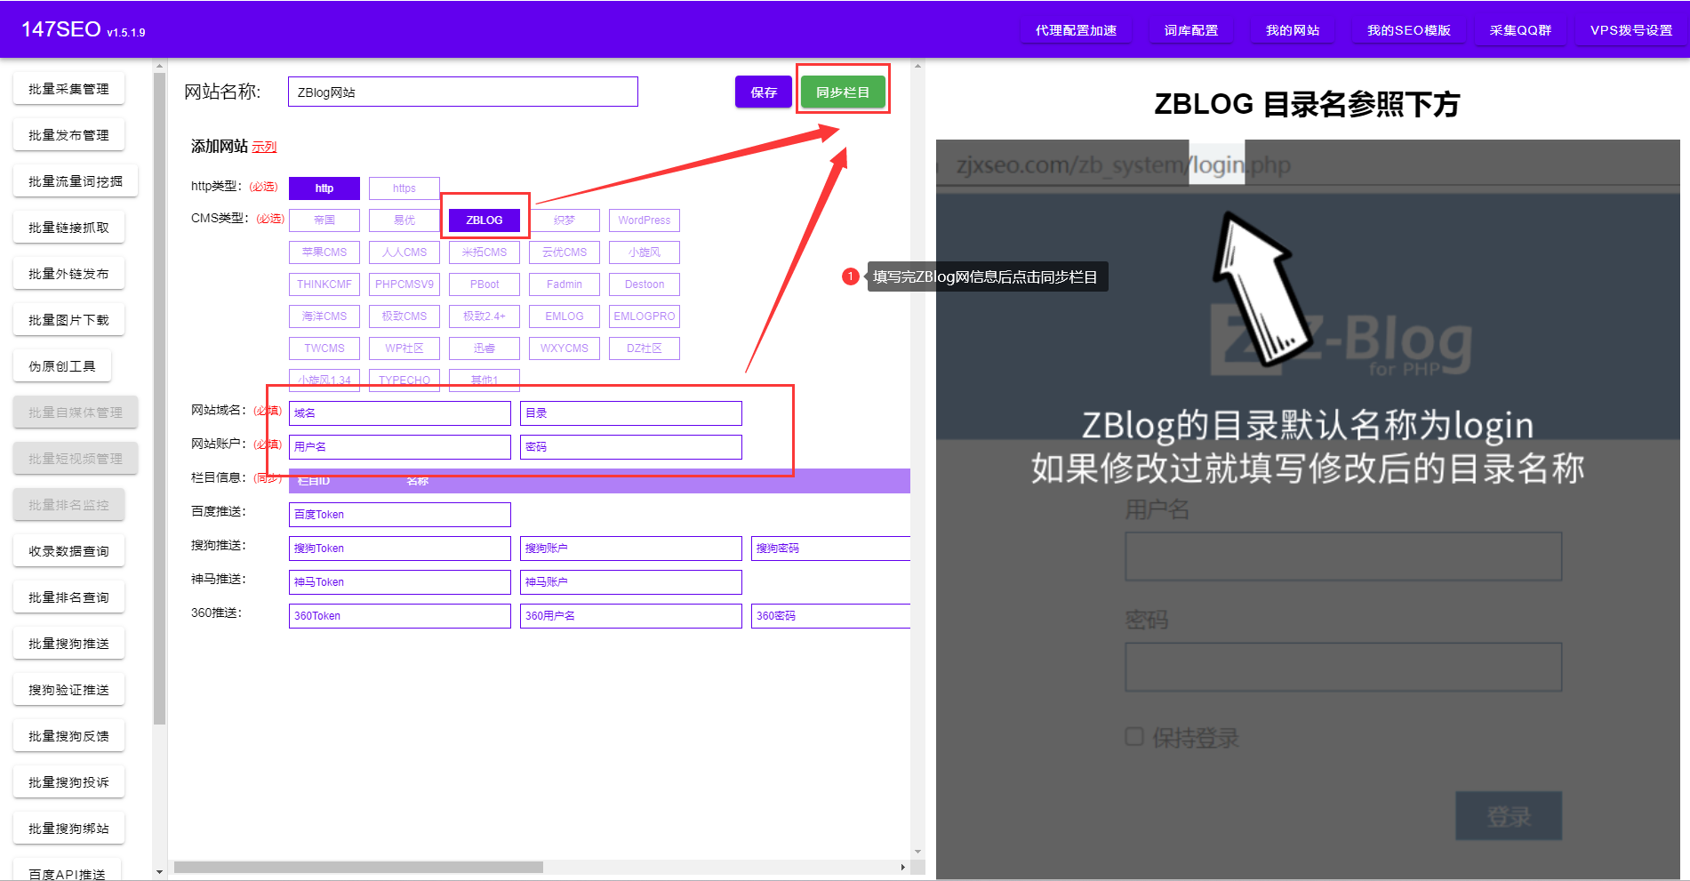1690x881 pixels.
Task: Select 极致CMS type
Action: pos(404,316)
